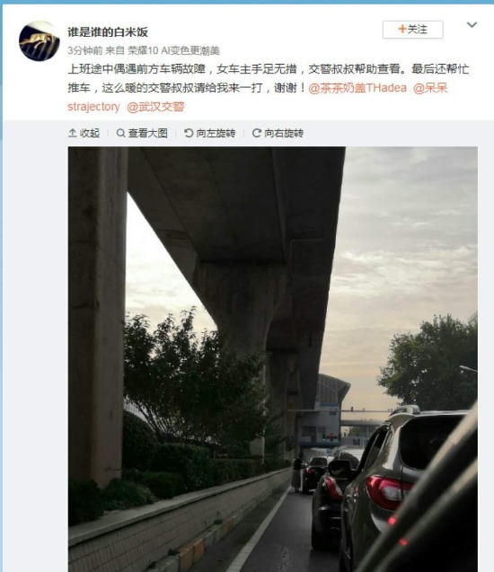Open full-size view via 查看大图 text
This screenshot has width=494, height=572.
147,133
